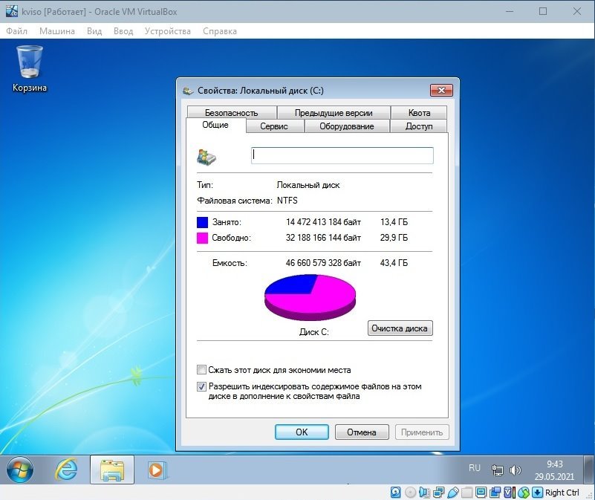Launch Internet Explorer from the taskbar
The height and width of the screenshot is (500, 595).
(x=67, y=470)
